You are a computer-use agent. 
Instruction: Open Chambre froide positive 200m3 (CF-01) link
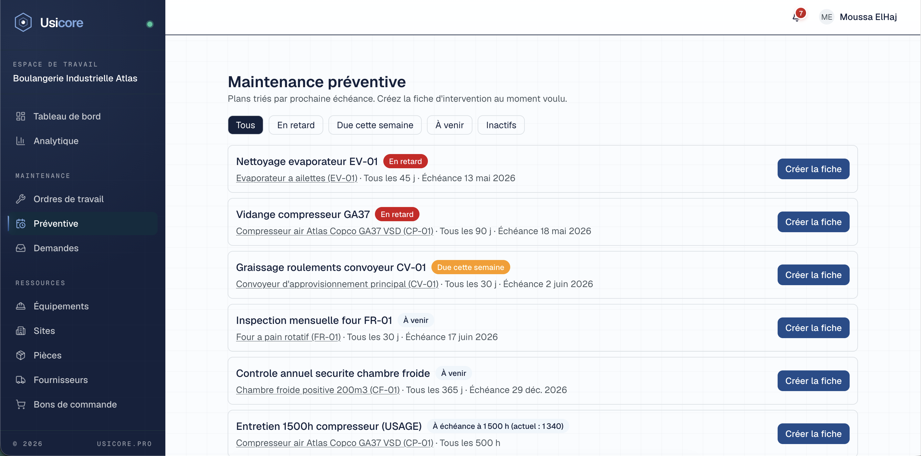(317, 390)
